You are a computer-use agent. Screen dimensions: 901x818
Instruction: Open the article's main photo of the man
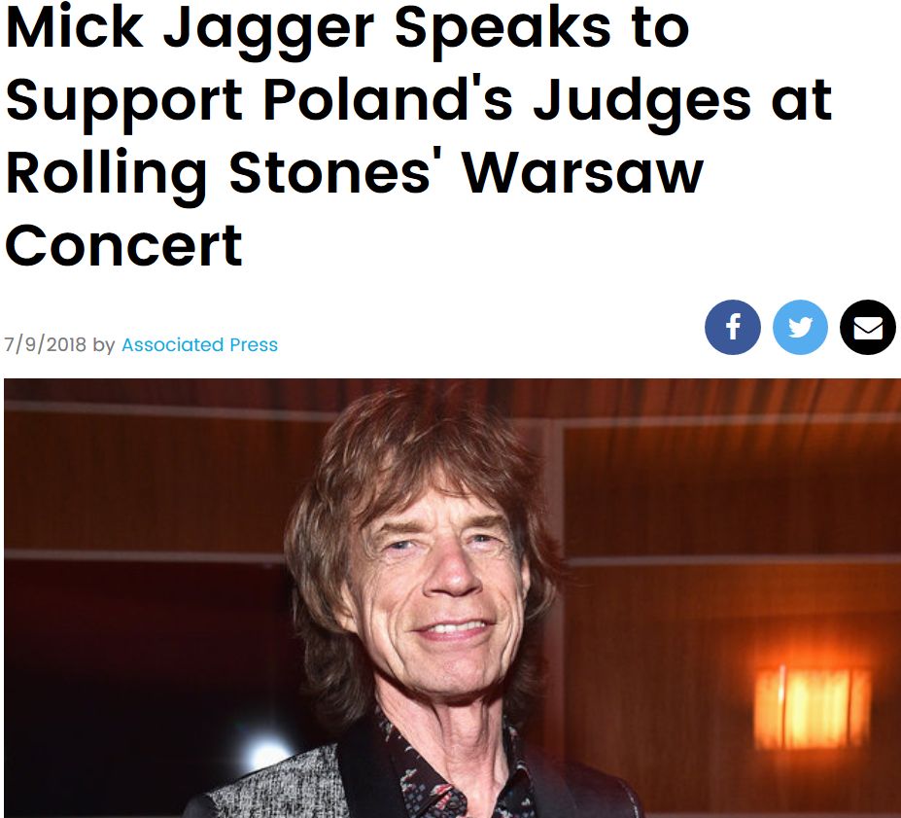point(452,598)
